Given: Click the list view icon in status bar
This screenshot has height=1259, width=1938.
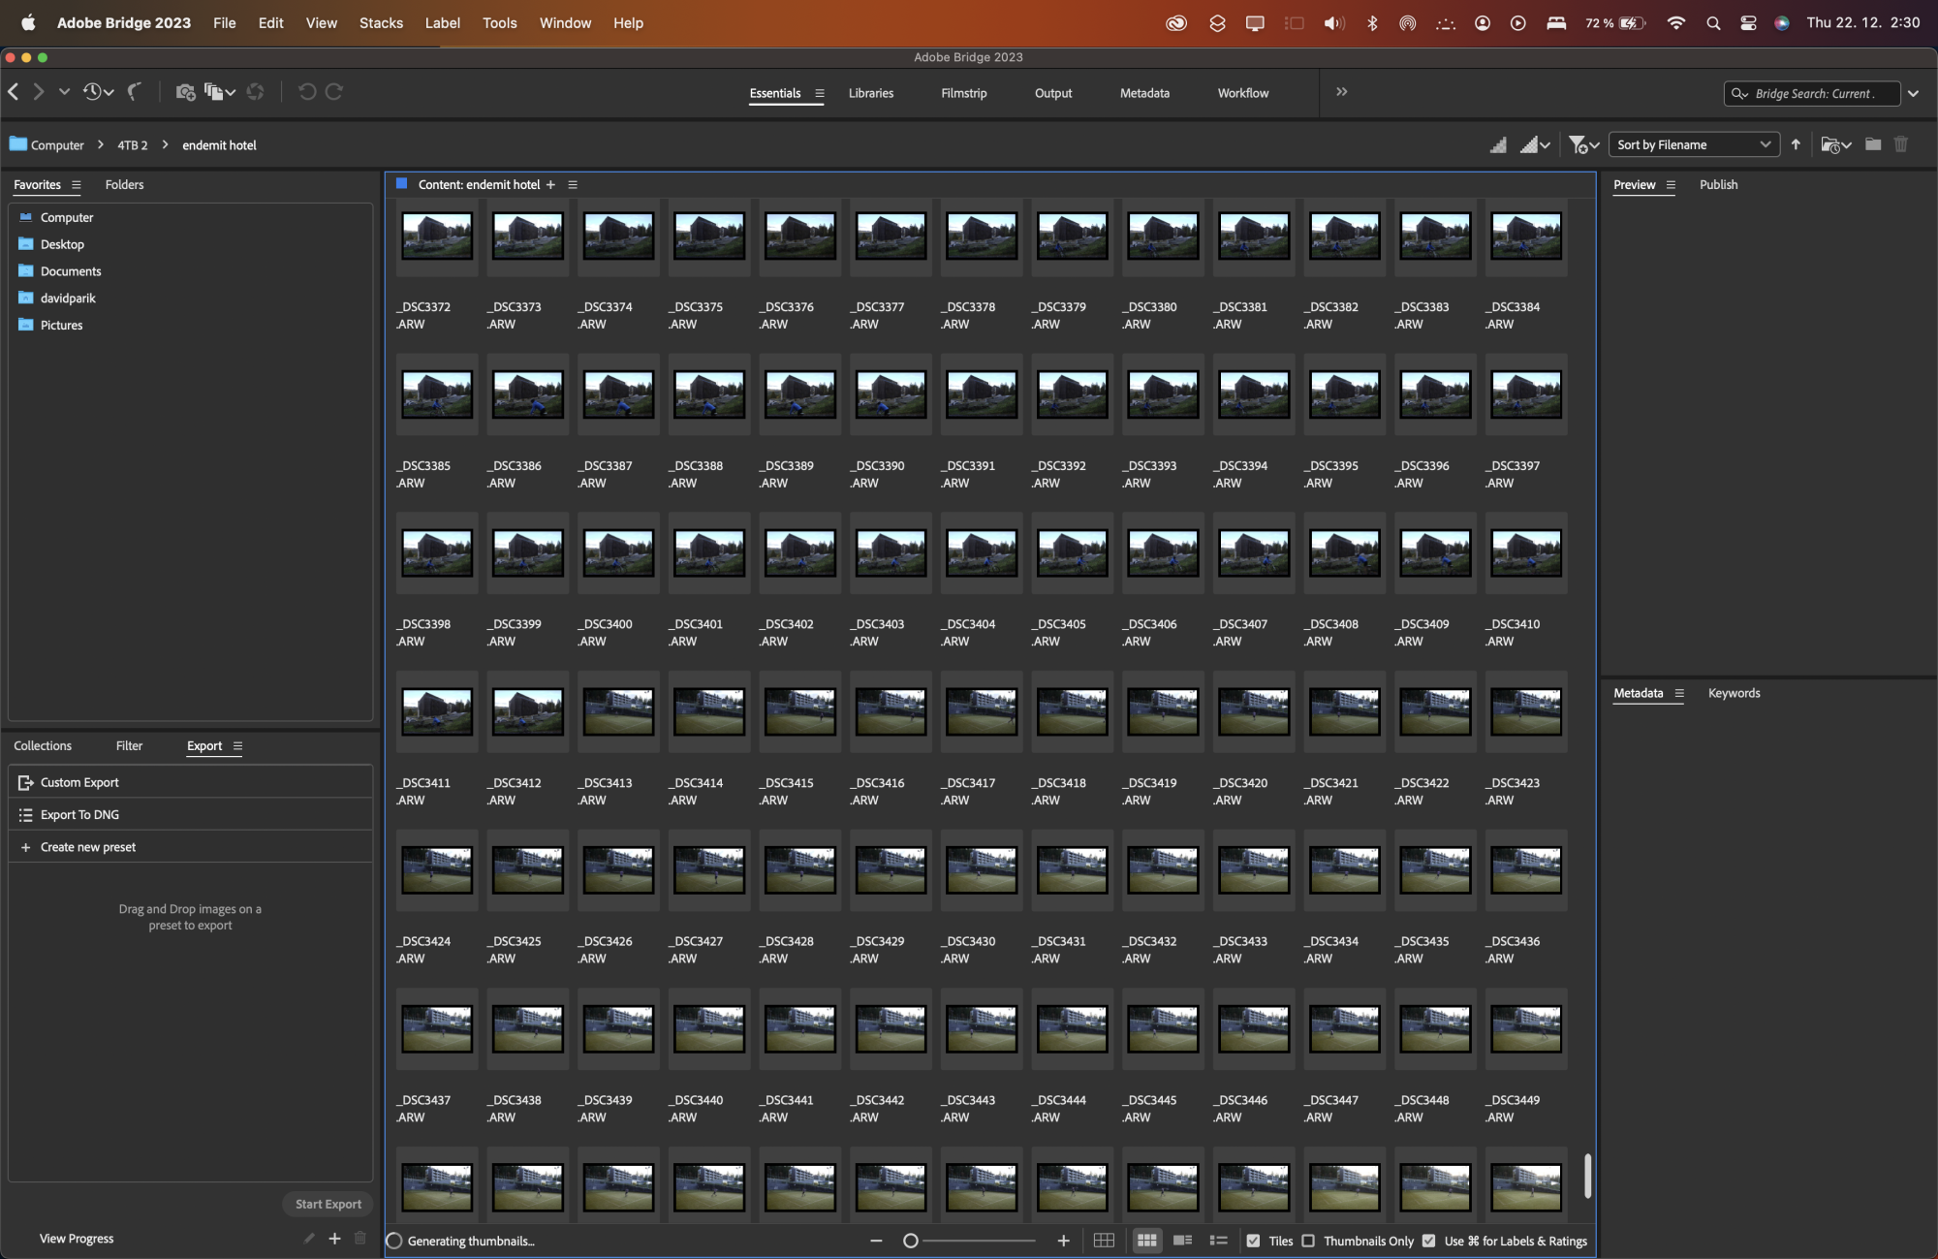Looking at the screenshot, I should [x=1219, y=1241].
